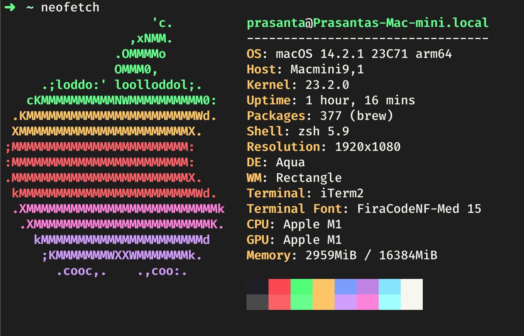Pick the gray color swatch
Screen dimensions: 524x336
257,302
